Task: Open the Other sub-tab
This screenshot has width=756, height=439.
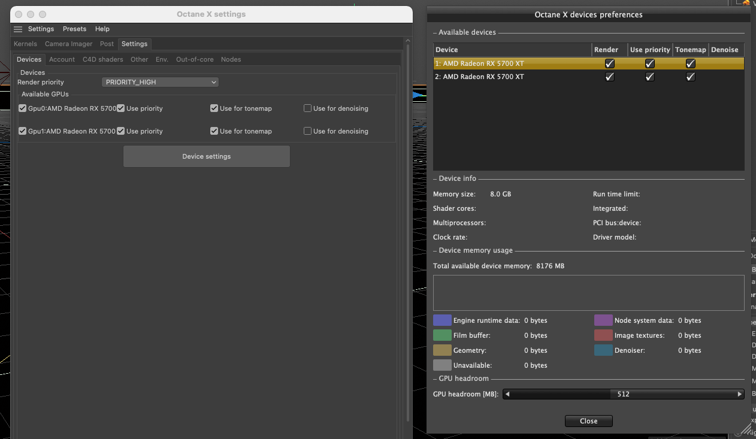Action: 139,59
